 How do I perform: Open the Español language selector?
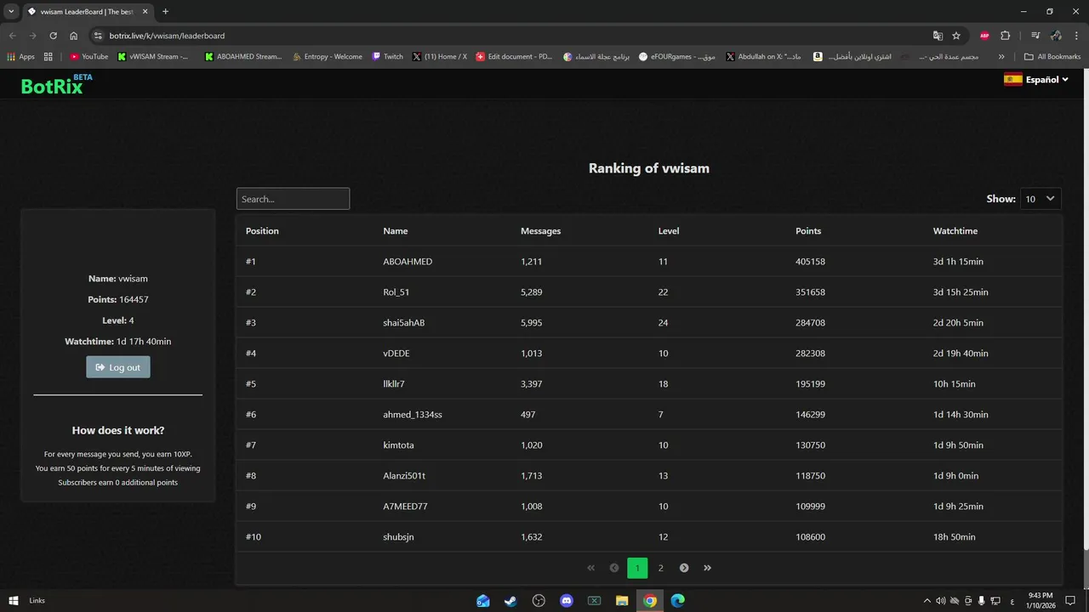pos(1035,80)
